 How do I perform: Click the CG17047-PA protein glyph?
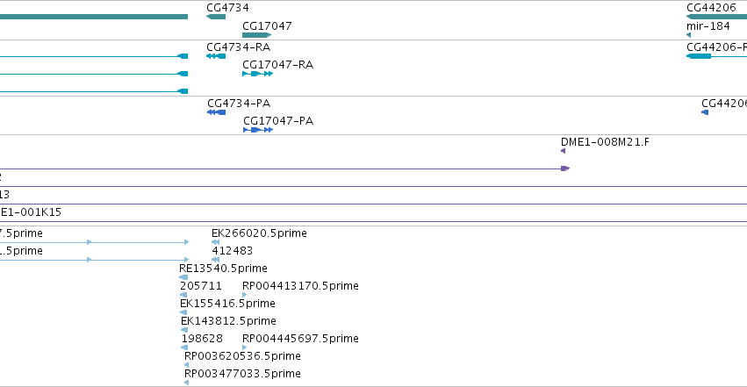point(258,130)
